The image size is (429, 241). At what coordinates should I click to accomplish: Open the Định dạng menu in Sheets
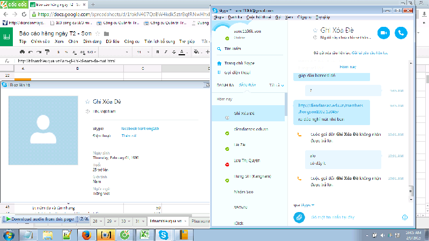click(92, 42)
